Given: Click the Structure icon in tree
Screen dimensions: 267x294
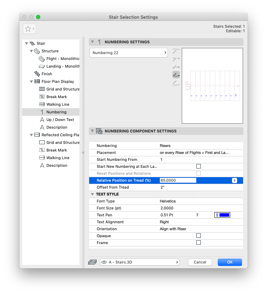Looking at the screenshot, I should tap(37, 51).
